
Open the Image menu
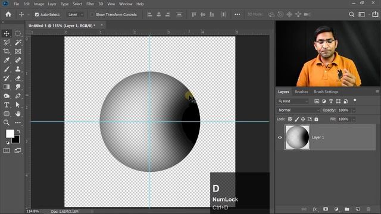click(39, 4)
